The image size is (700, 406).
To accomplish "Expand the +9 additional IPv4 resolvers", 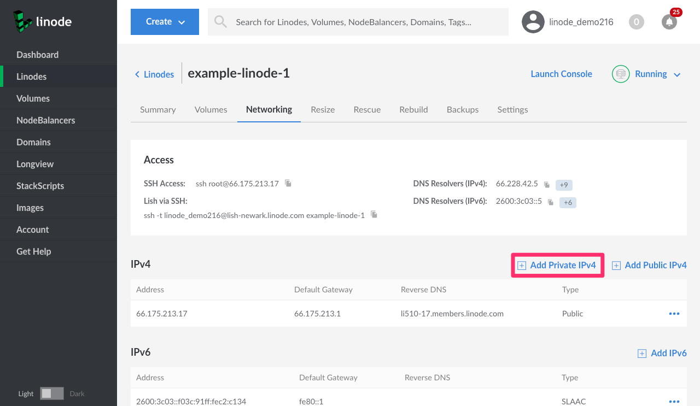I will click(564, 185).
